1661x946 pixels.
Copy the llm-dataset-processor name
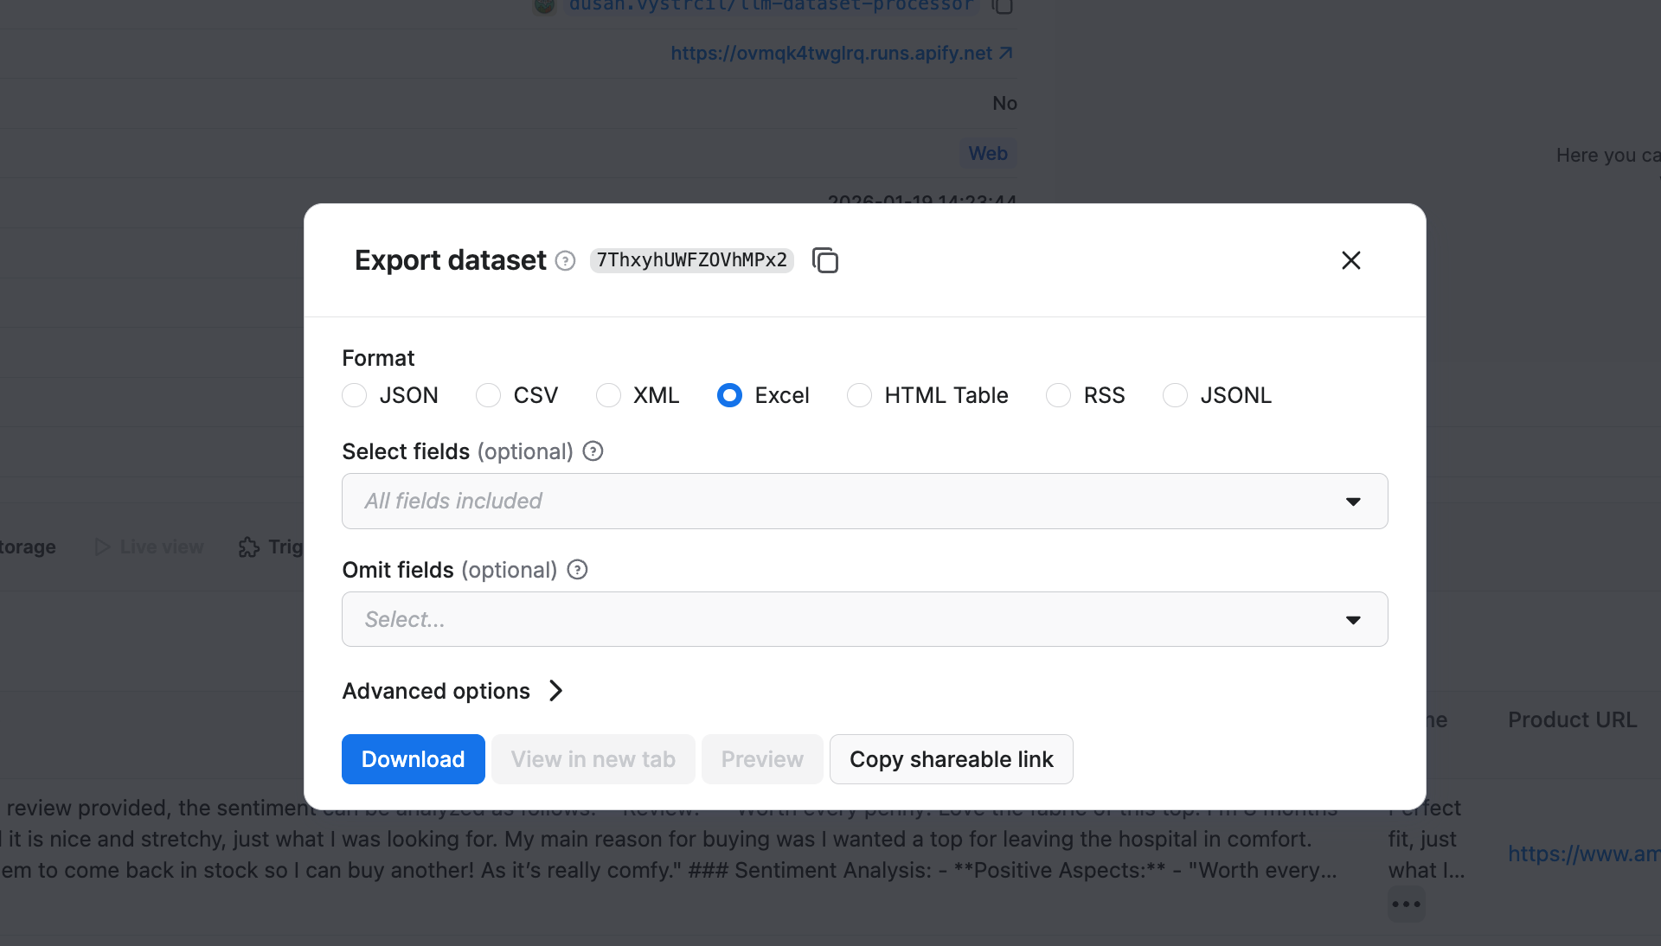coord(1004,5)
